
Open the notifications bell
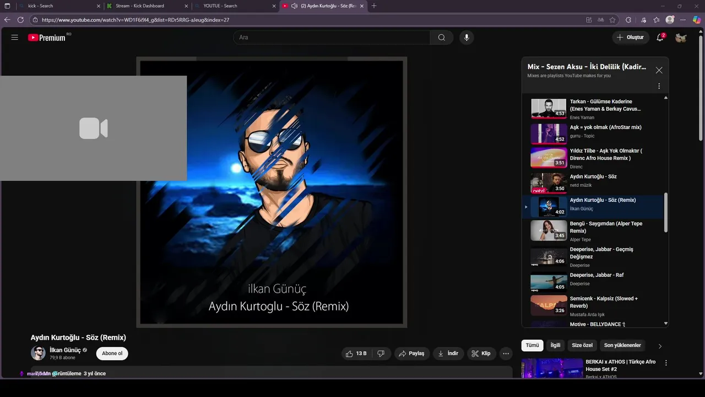[x=660, y=37]
